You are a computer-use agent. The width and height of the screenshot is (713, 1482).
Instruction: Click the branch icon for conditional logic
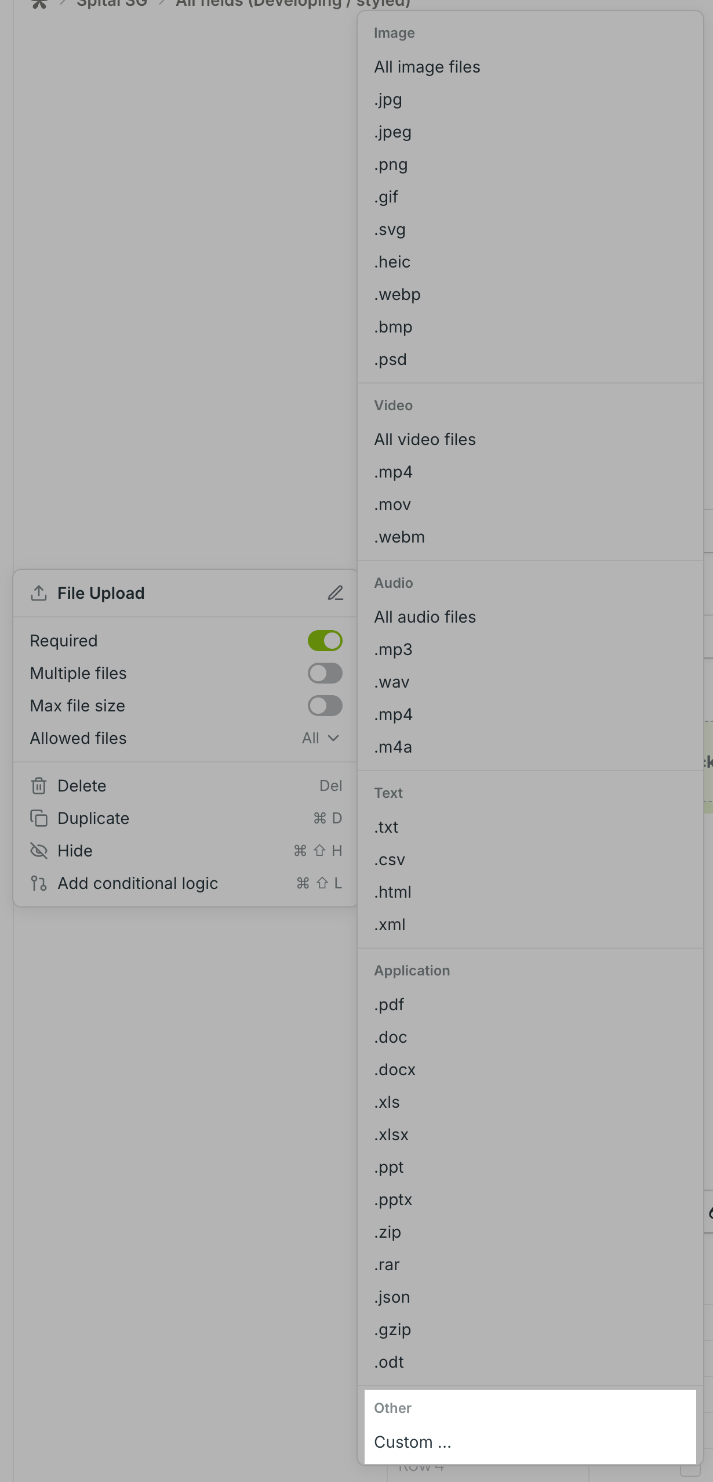(x=39, y=883)
